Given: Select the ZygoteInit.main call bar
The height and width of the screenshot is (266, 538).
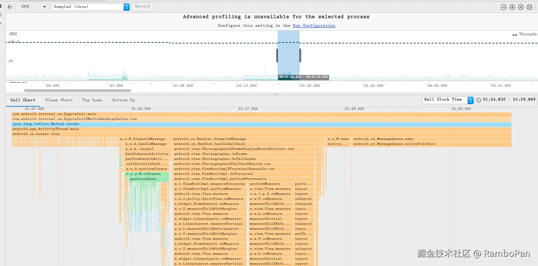Looking at the screenshot, I should 261,114.
